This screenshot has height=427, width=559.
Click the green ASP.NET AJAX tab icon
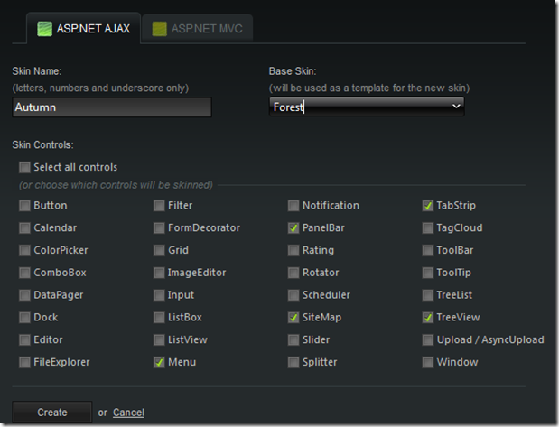coord(44,29)
